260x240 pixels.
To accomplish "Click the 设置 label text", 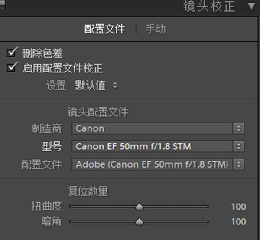I will (x=56, y=85).
